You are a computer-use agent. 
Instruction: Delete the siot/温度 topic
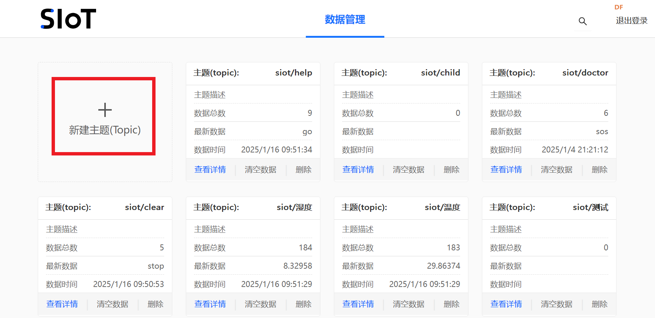[x=452, y=304]
